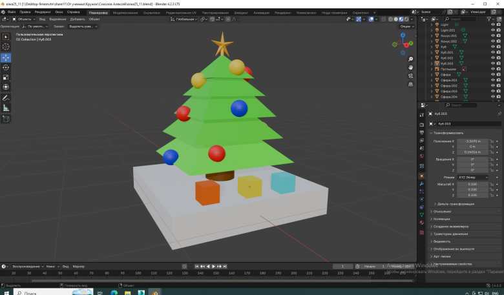The image size is (504, 295).
Task: Toggle visibility eye of the Пустышка object
Action: coord(494,69)
